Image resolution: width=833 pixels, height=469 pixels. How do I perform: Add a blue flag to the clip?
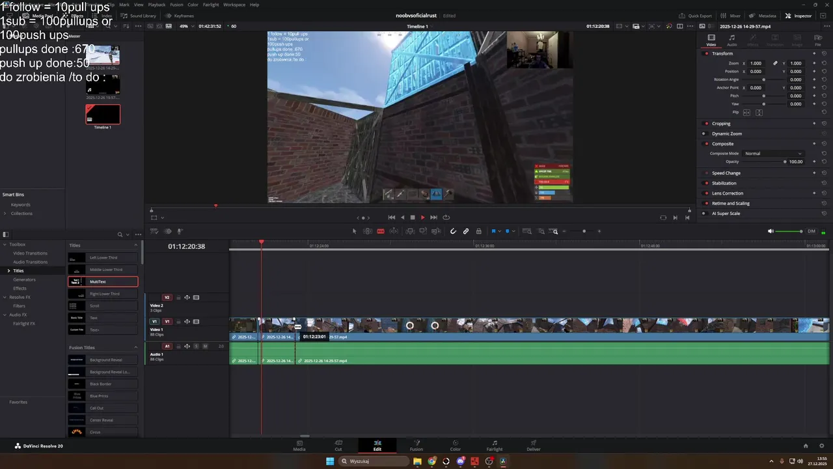pos(493,231)
